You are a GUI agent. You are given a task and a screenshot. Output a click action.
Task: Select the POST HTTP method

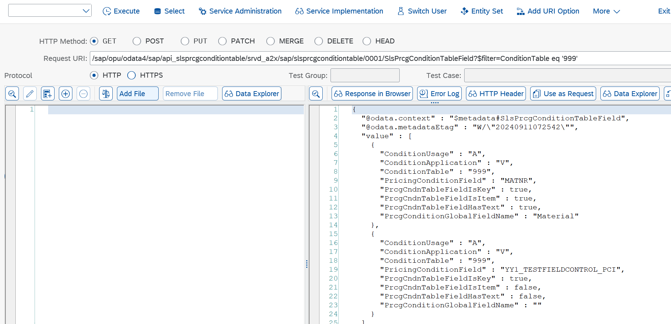(x=137, y=41)
